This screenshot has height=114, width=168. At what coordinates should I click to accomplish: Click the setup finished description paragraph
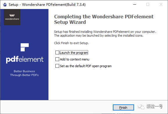pos(105,34)
